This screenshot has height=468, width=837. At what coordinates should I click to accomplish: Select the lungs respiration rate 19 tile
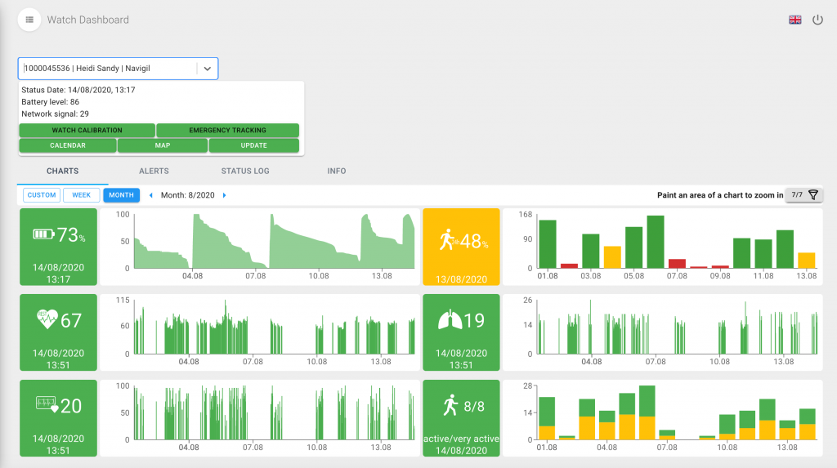pos(461,332)
